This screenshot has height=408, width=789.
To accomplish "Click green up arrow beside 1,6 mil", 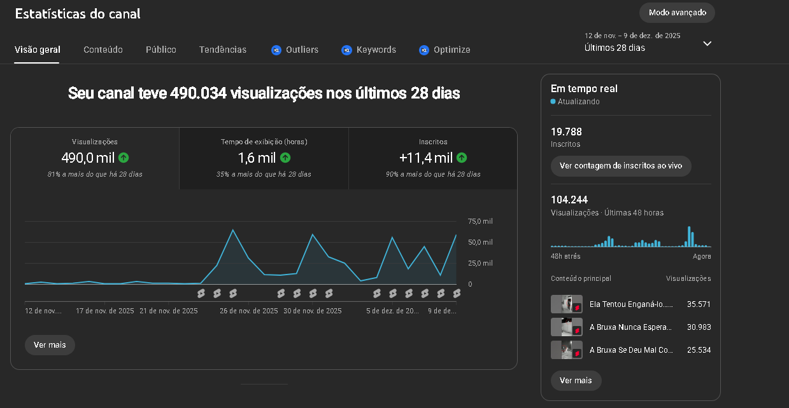I will tap(285, 158).
